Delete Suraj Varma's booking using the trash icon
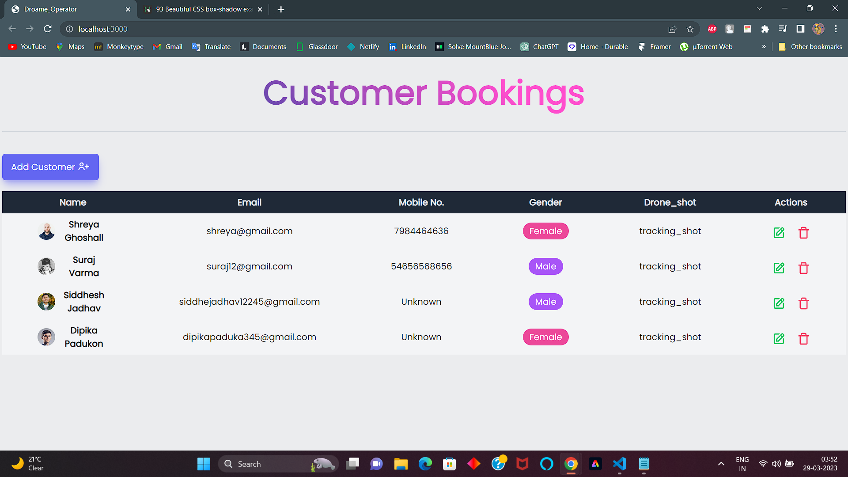 804,268
